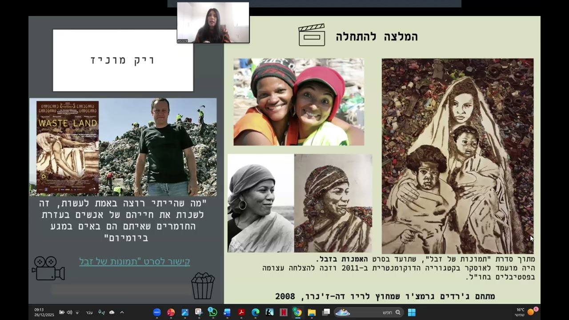Select the presenter webcam video thumbnail
Screen dimensions: 569x320
point(213,23)
